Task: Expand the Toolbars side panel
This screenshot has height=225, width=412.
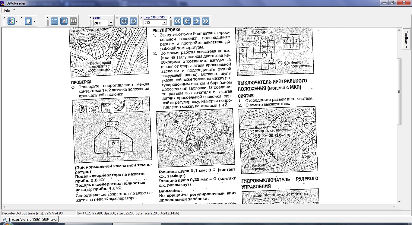Action: point(406,39)
